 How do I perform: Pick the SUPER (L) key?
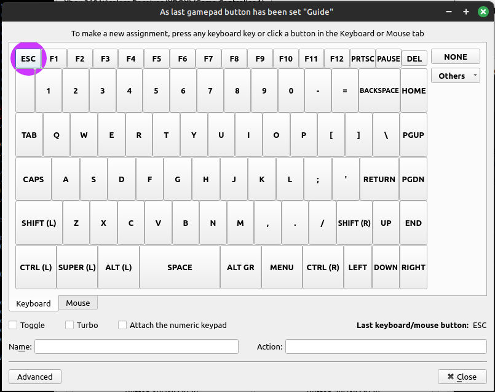click(77, 267)
